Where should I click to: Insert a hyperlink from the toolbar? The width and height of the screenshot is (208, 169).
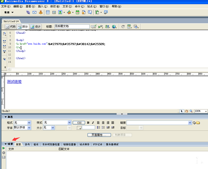[x=28, y=12]
